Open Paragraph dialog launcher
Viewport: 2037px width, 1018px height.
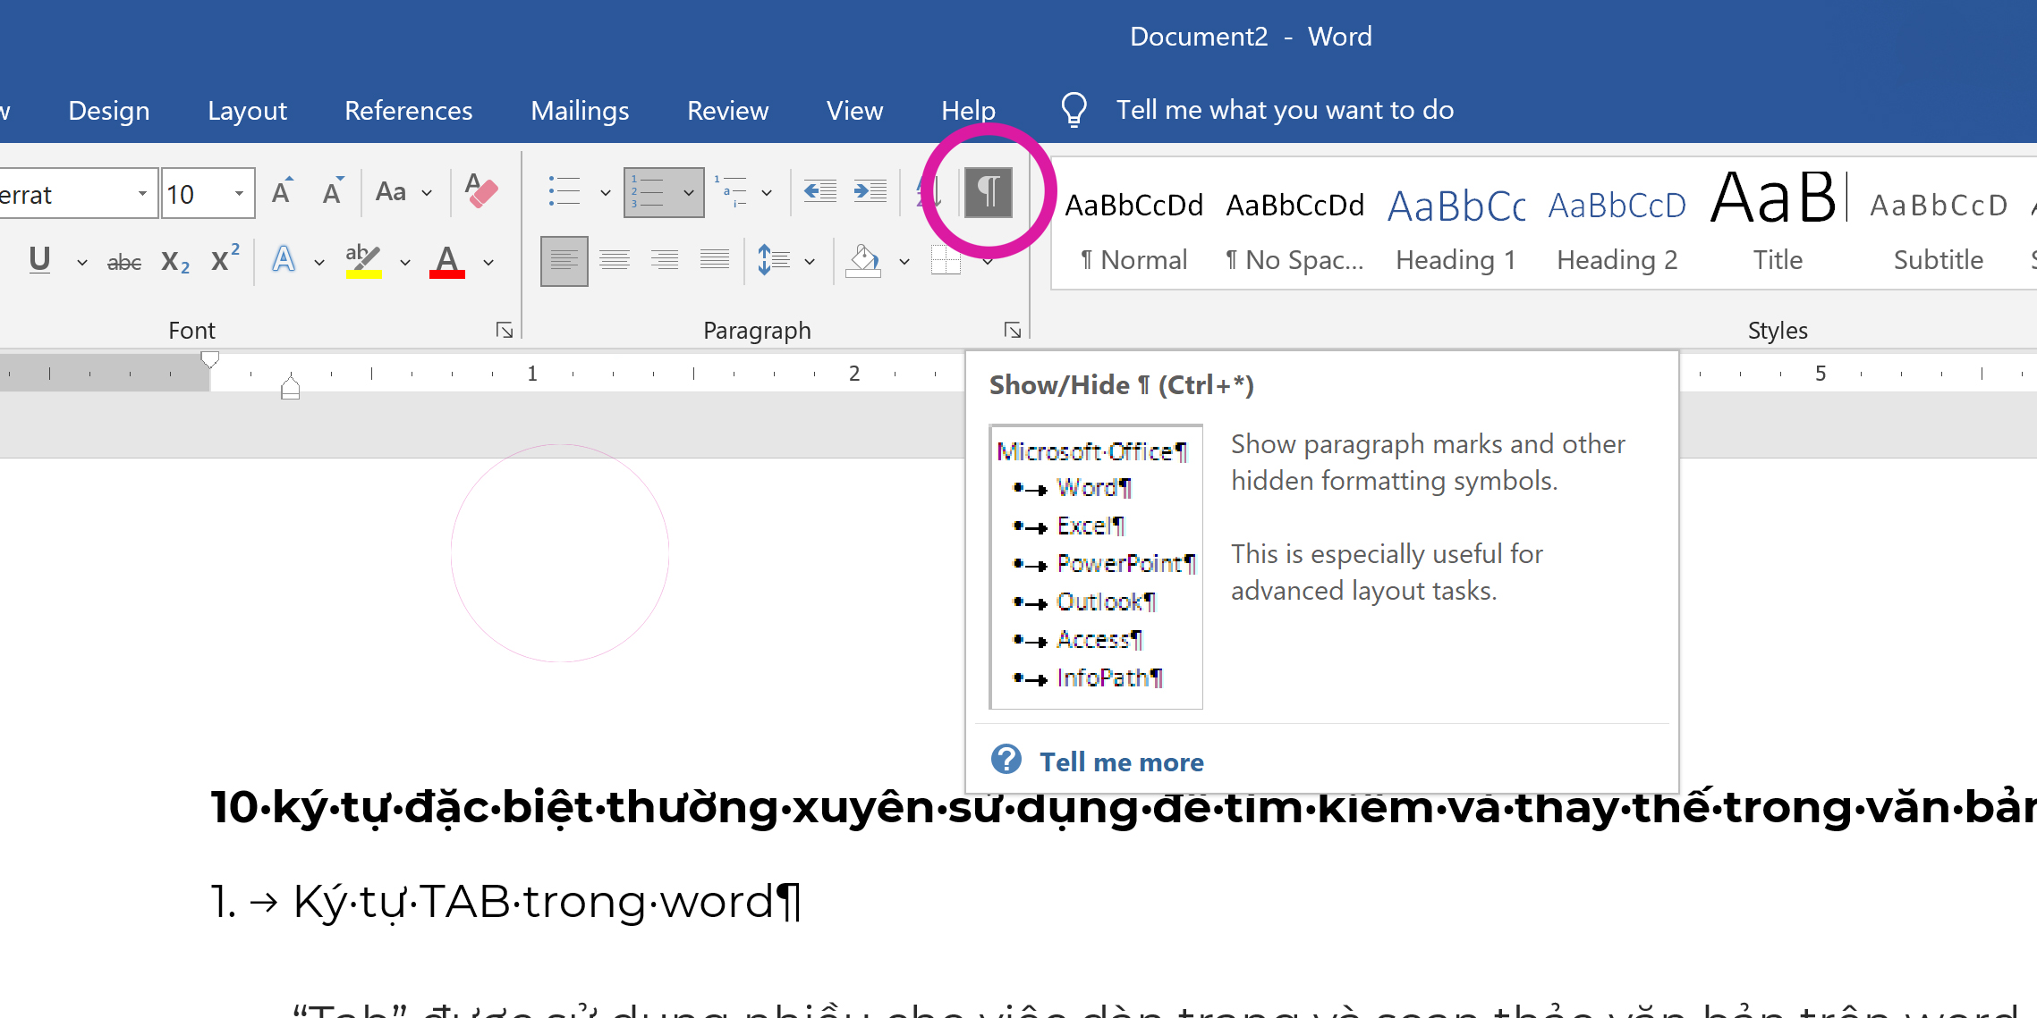click(1013, 331)
